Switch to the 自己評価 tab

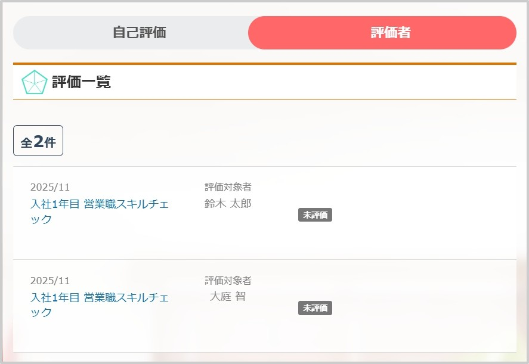pos(139,33)
